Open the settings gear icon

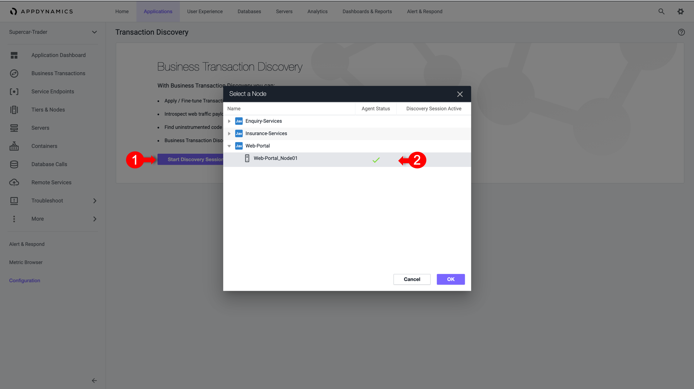click(680, 11)
